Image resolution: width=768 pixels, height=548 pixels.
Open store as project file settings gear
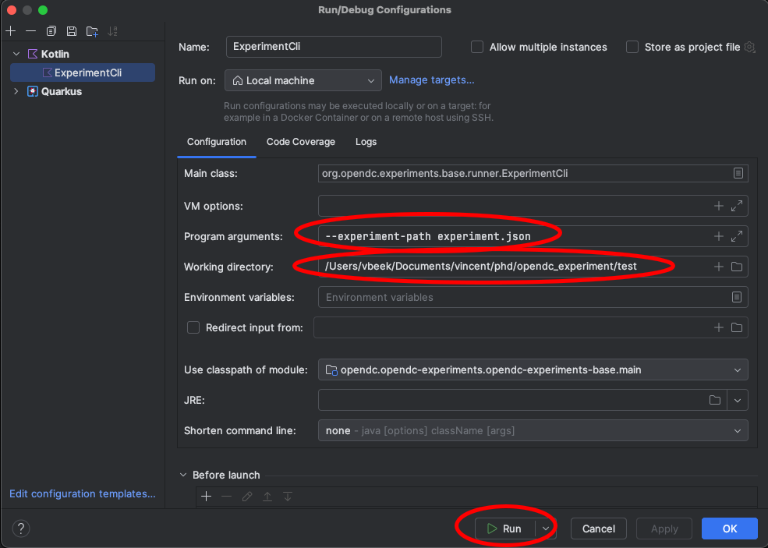click(749, 47)
